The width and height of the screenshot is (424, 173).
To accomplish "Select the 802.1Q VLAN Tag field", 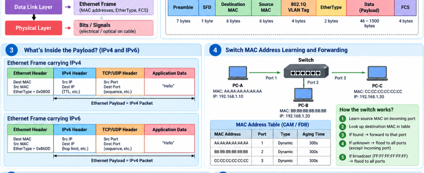I will point(298,8).
